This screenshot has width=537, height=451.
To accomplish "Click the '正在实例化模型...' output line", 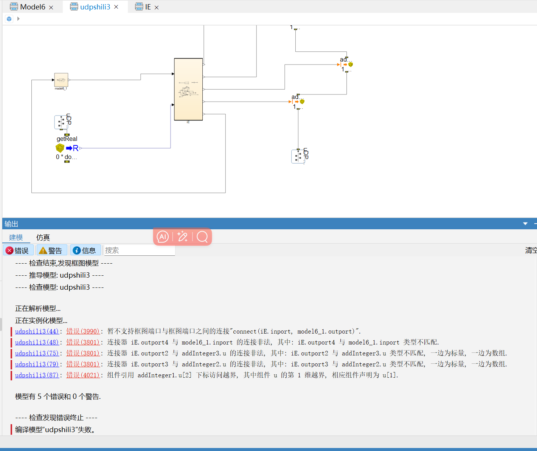I will click(x=41, y=320).
